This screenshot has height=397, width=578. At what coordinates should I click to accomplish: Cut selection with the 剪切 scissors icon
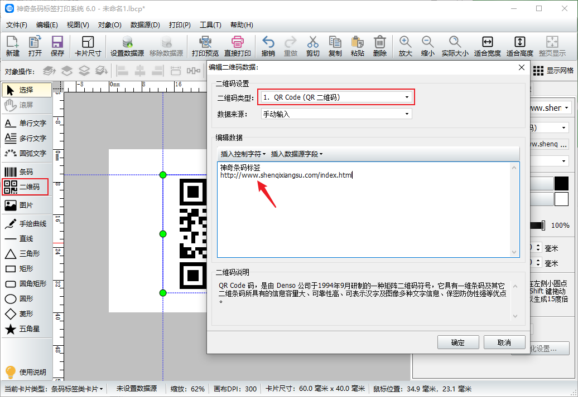tap(312, 46)
